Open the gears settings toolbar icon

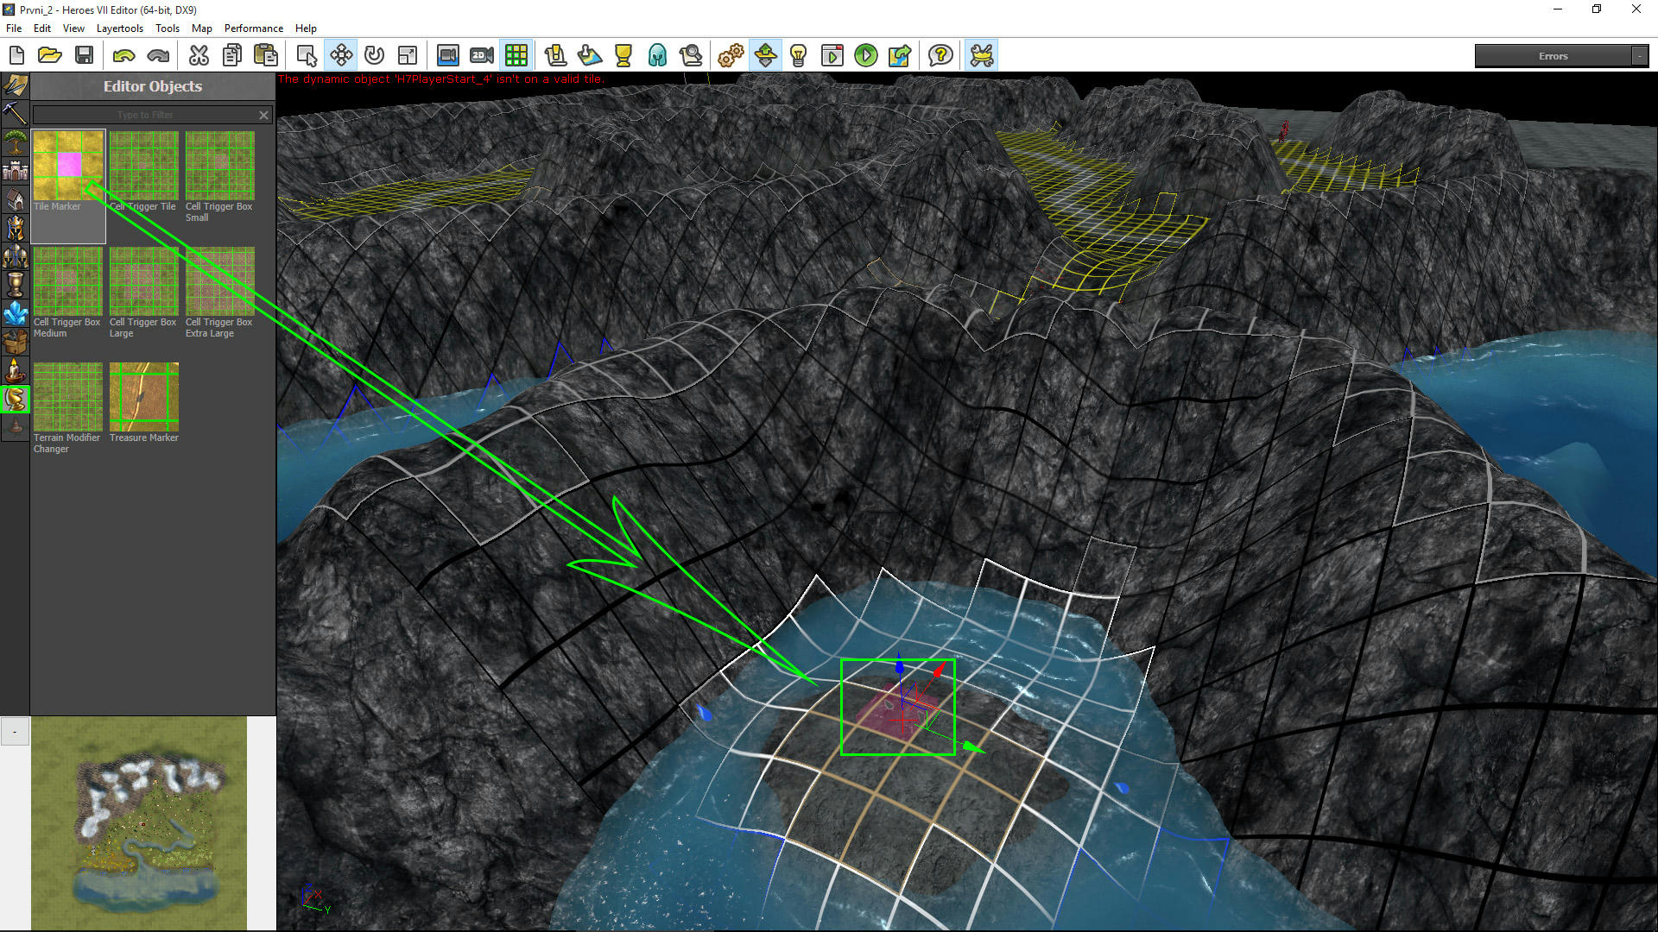[x=731, y=56]
